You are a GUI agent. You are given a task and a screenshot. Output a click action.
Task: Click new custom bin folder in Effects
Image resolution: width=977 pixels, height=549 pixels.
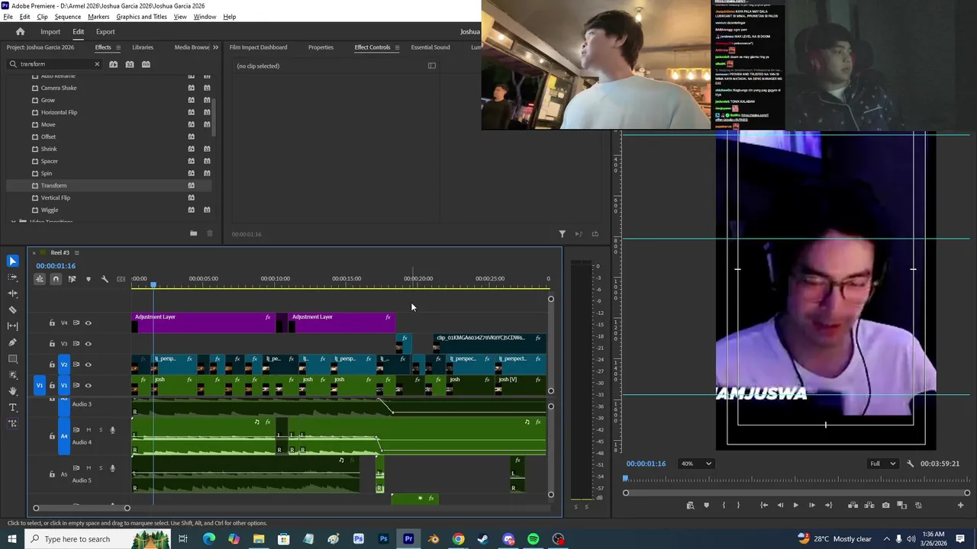193,233
